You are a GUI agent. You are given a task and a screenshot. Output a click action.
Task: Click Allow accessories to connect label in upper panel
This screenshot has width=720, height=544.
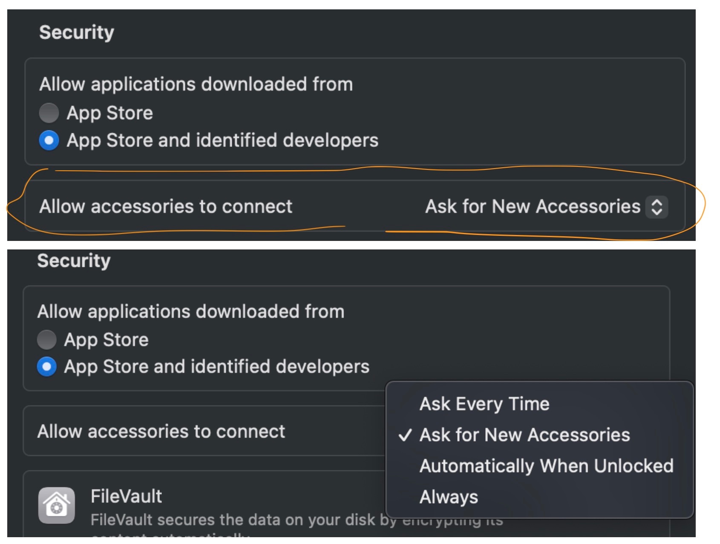[x=166, y=207]
